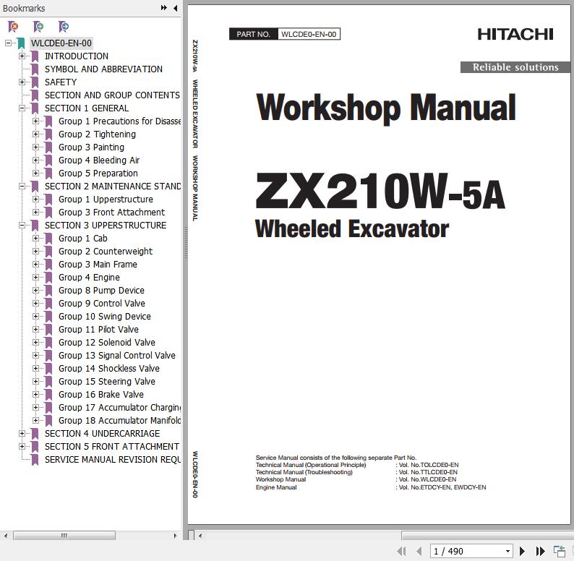Collapse the Bookmarks panel with left arrow
This screenshot has width=574, height=561.
[176, 8]
